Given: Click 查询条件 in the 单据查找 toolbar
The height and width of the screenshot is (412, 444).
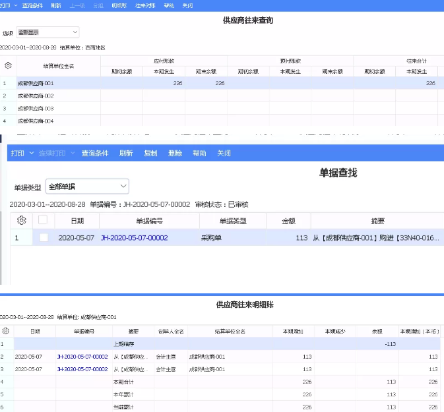Looking at the screenshot, I should tap(95, 153).
